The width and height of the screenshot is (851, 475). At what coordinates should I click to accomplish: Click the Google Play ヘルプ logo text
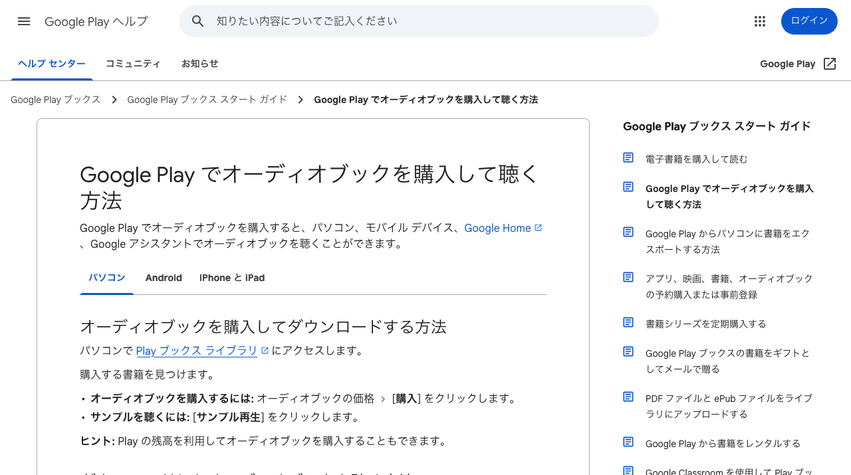(x=96, y=21)
